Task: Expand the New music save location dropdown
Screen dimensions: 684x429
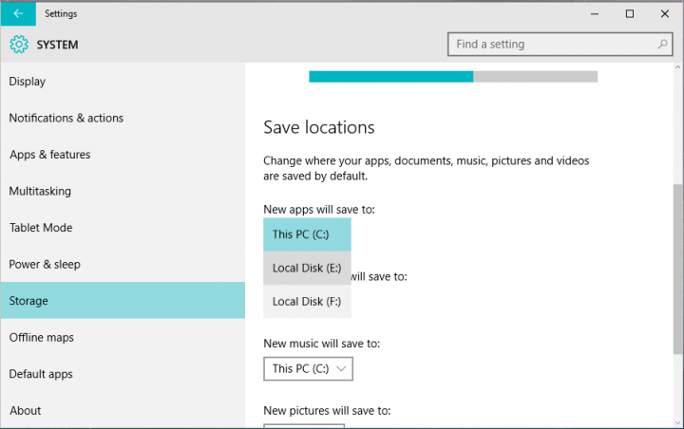Action: 308,368
